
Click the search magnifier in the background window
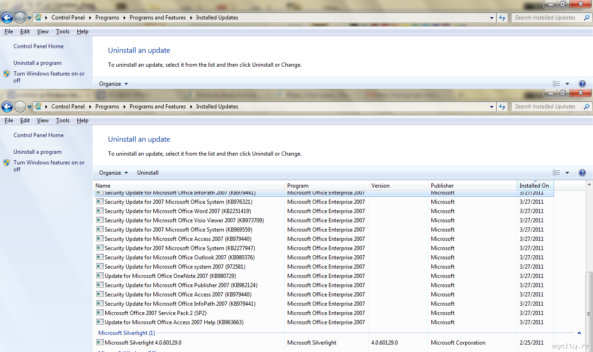coord(587,18)
